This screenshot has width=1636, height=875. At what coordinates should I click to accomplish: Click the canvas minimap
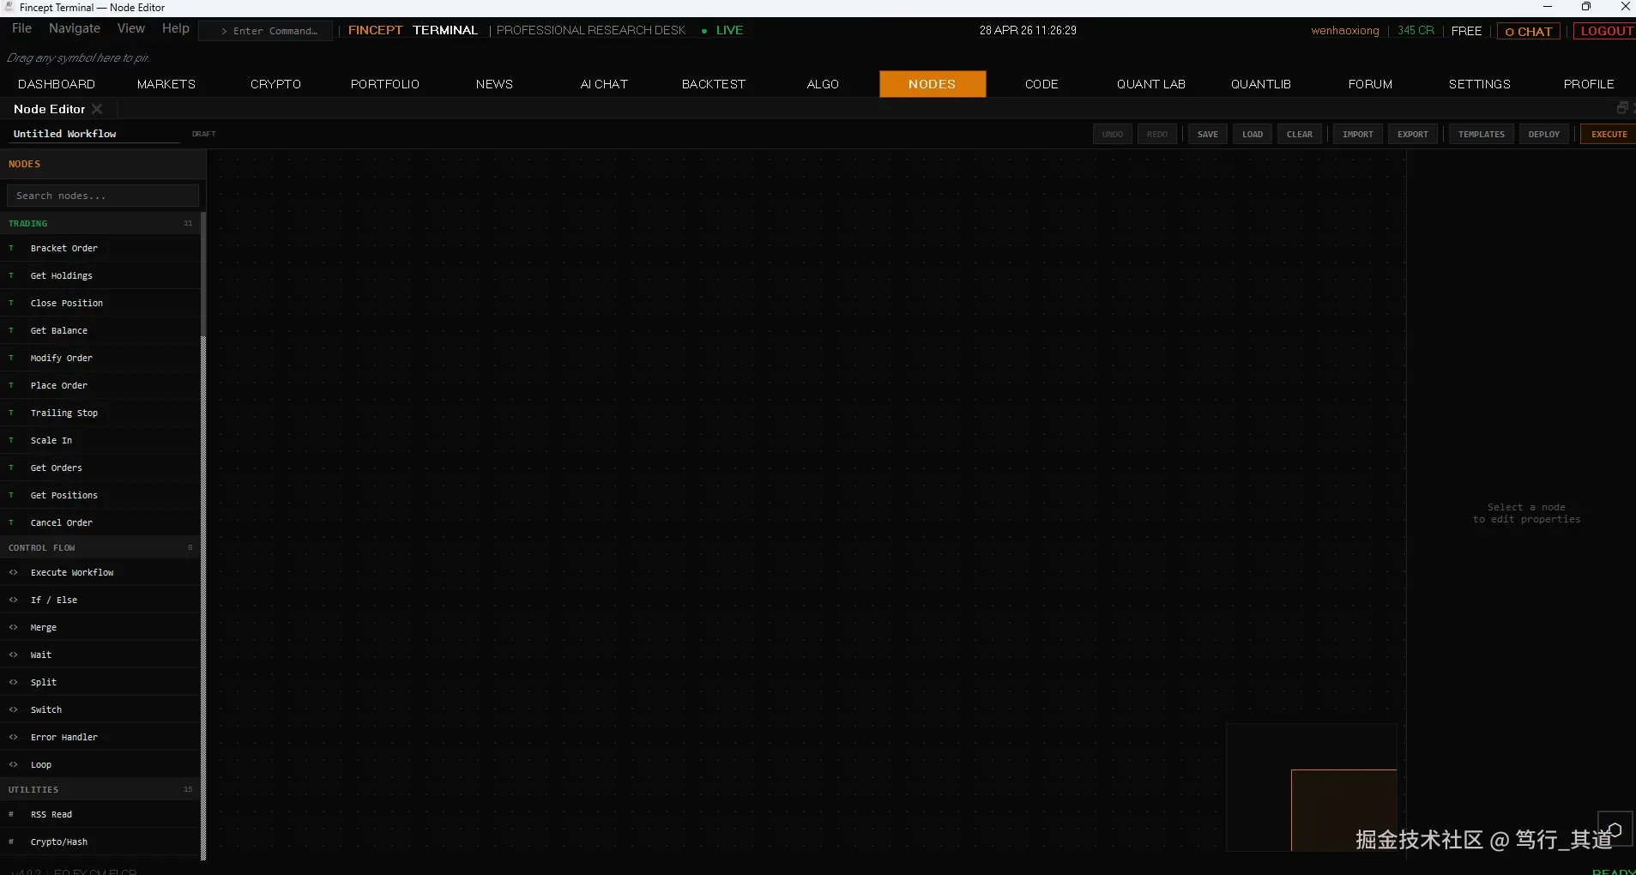(x=1312, y=787)
